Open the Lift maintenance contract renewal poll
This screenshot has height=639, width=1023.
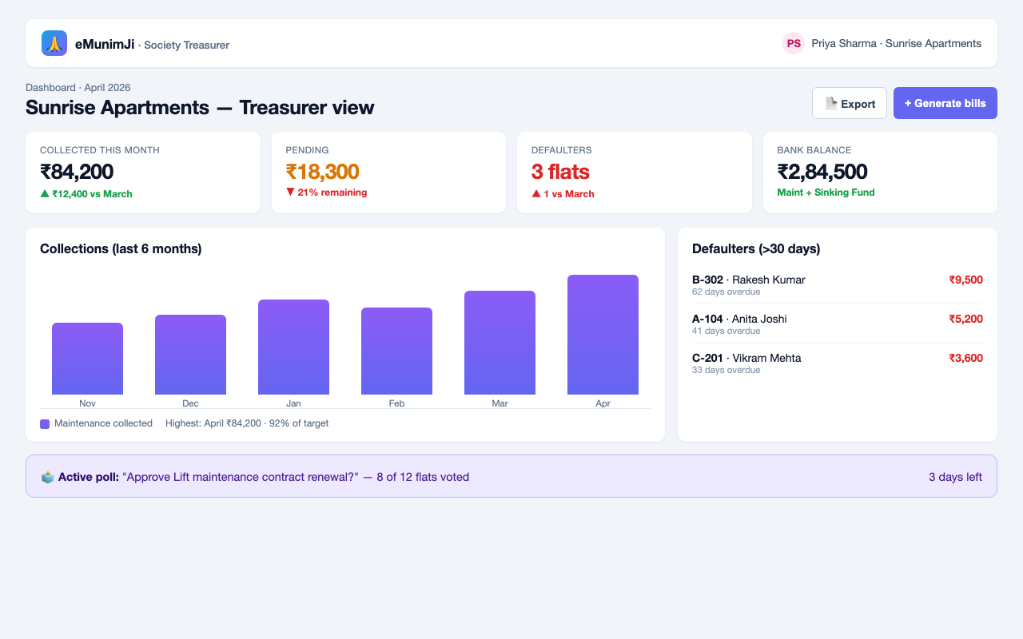point(511,476)
